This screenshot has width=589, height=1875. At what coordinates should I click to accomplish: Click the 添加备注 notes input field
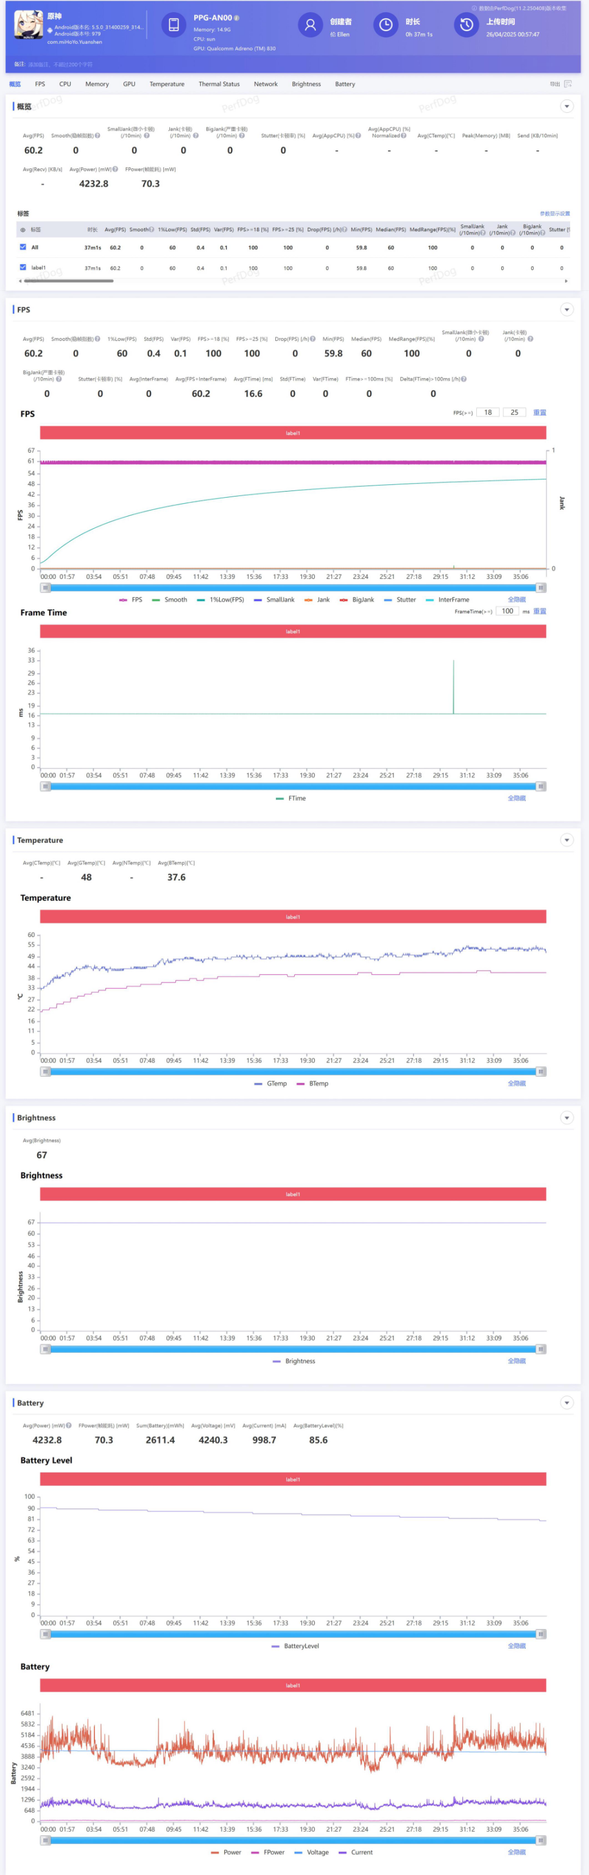tap(60, 65)
